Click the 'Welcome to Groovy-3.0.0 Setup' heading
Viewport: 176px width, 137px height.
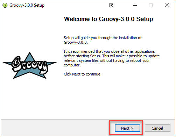[x=108, y=19]
